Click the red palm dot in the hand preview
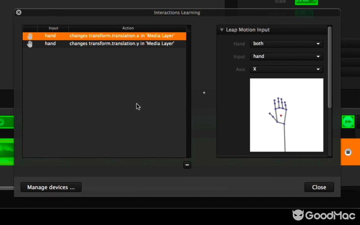Viewport: 360px width, 225px height. point(281,115)
